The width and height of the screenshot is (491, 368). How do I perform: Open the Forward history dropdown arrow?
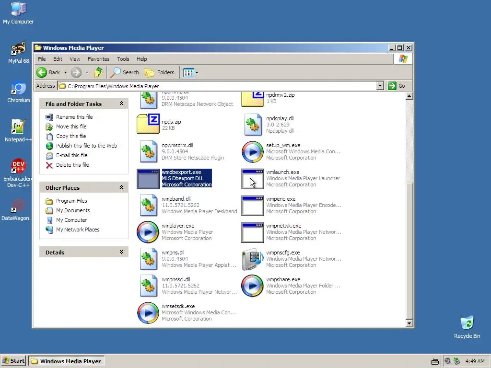(87, 73)
